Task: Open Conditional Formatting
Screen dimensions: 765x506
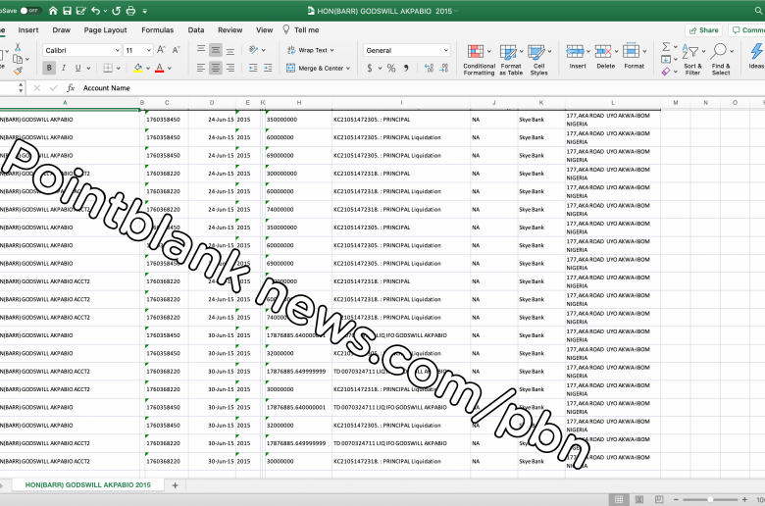Action: pyautogui.click(x=479, y=60)
